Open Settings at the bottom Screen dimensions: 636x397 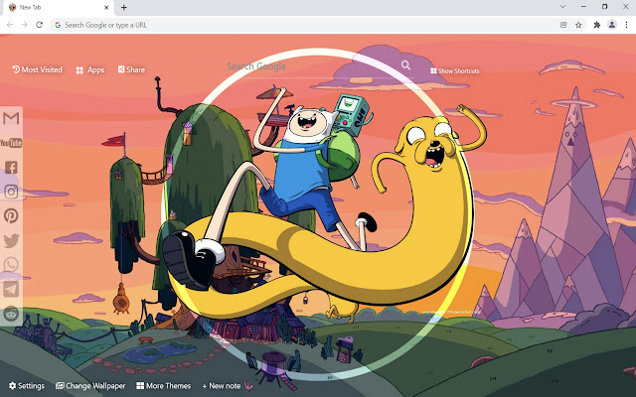27,386
